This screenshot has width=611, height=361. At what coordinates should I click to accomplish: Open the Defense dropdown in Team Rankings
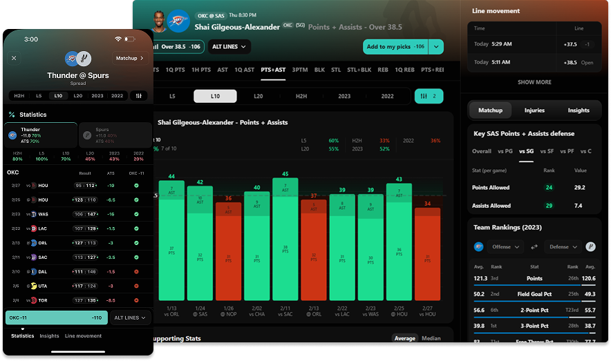pyautogui.click(x=563, y=246)
